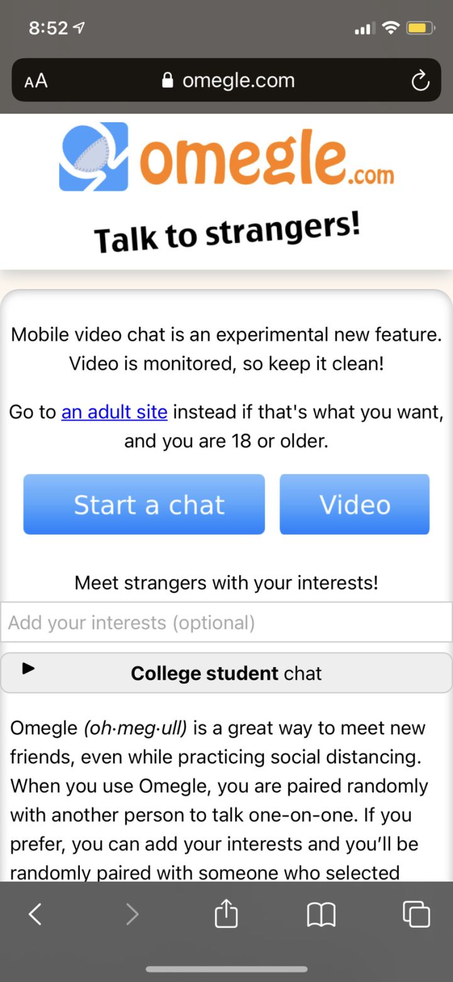Tap the omegle.com address bar URL
This screenshot has width=453, height=982.
(x=238, y=81)
